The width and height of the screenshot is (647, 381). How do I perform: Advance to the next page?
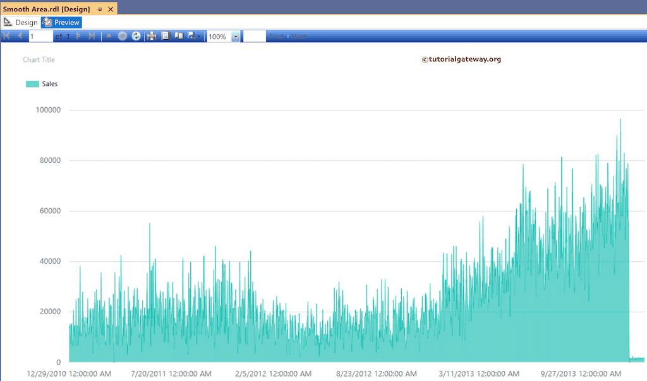(78, 36)
